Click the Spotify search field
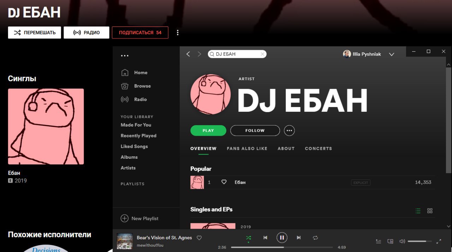Image resolution: width=452 pixels, height=252 pixels. point(237,54)
